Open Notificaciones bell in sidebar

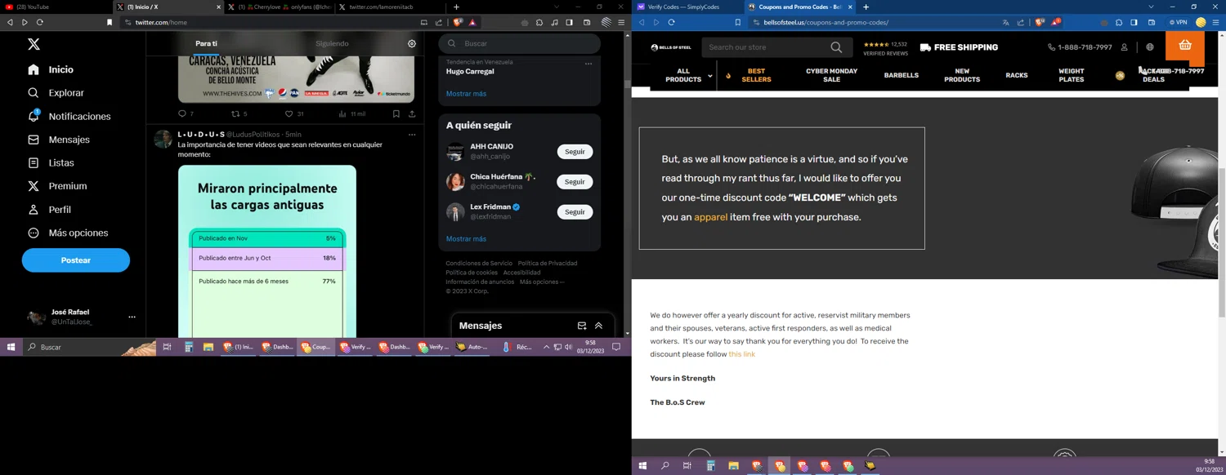pyautogui.click(x=69, y=116)
